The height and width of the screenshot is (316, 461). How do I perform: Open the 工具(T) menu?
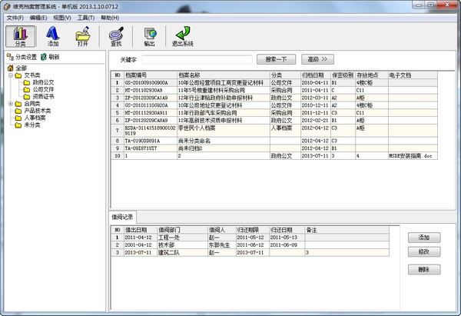pos(87,17)
